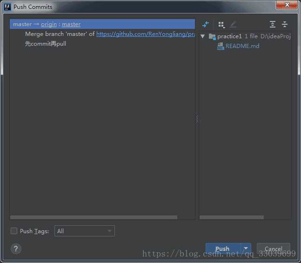Enable the Push Tags checkbox
Viewport: 301px width, 263px height.
[14, 231]
